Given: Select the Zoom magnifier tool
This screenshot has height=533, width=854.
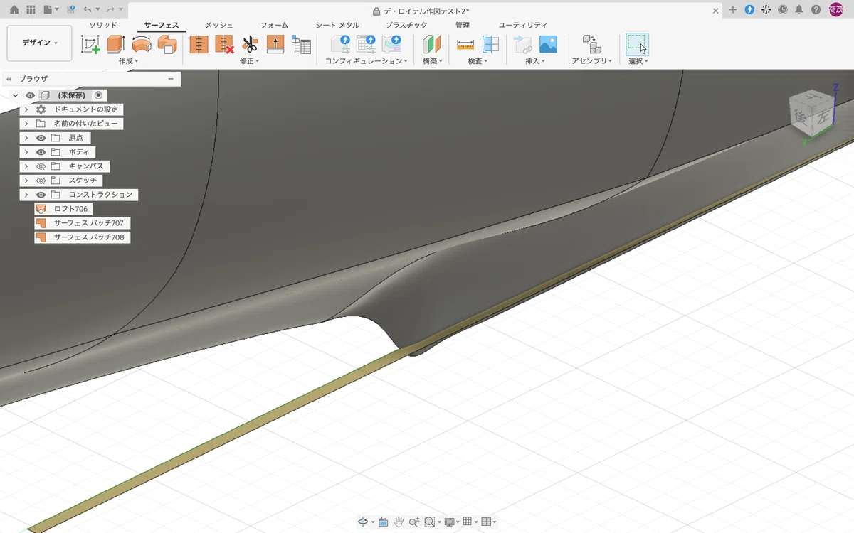Looking at the screenshot, I should tap(413, 522).
